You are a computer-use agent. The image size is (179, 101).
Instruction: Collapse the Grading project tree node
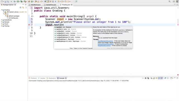pos(2,10)
